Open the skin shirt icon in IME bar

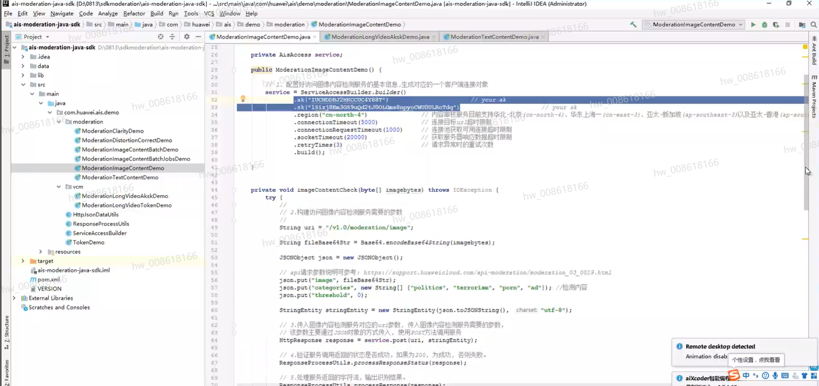click(x=804, y=376)
